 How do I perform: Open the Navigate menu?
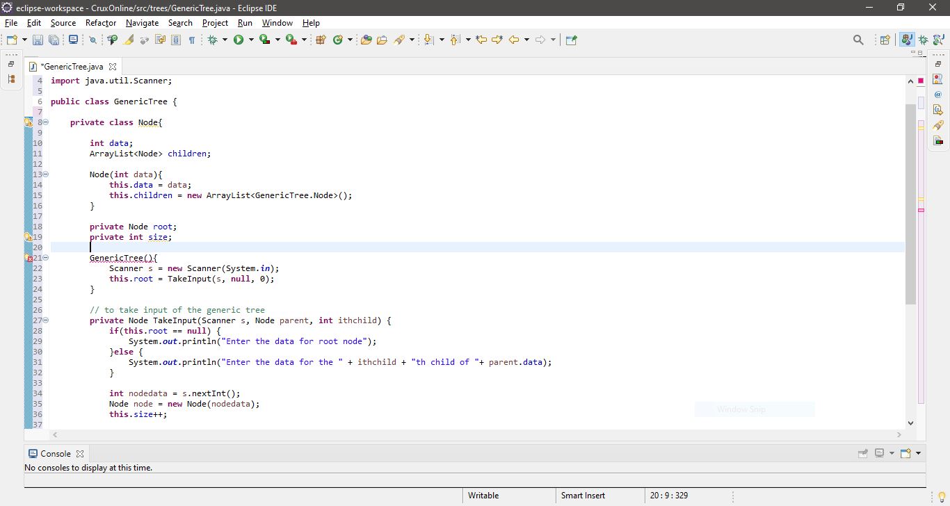(x=142, y=23)
